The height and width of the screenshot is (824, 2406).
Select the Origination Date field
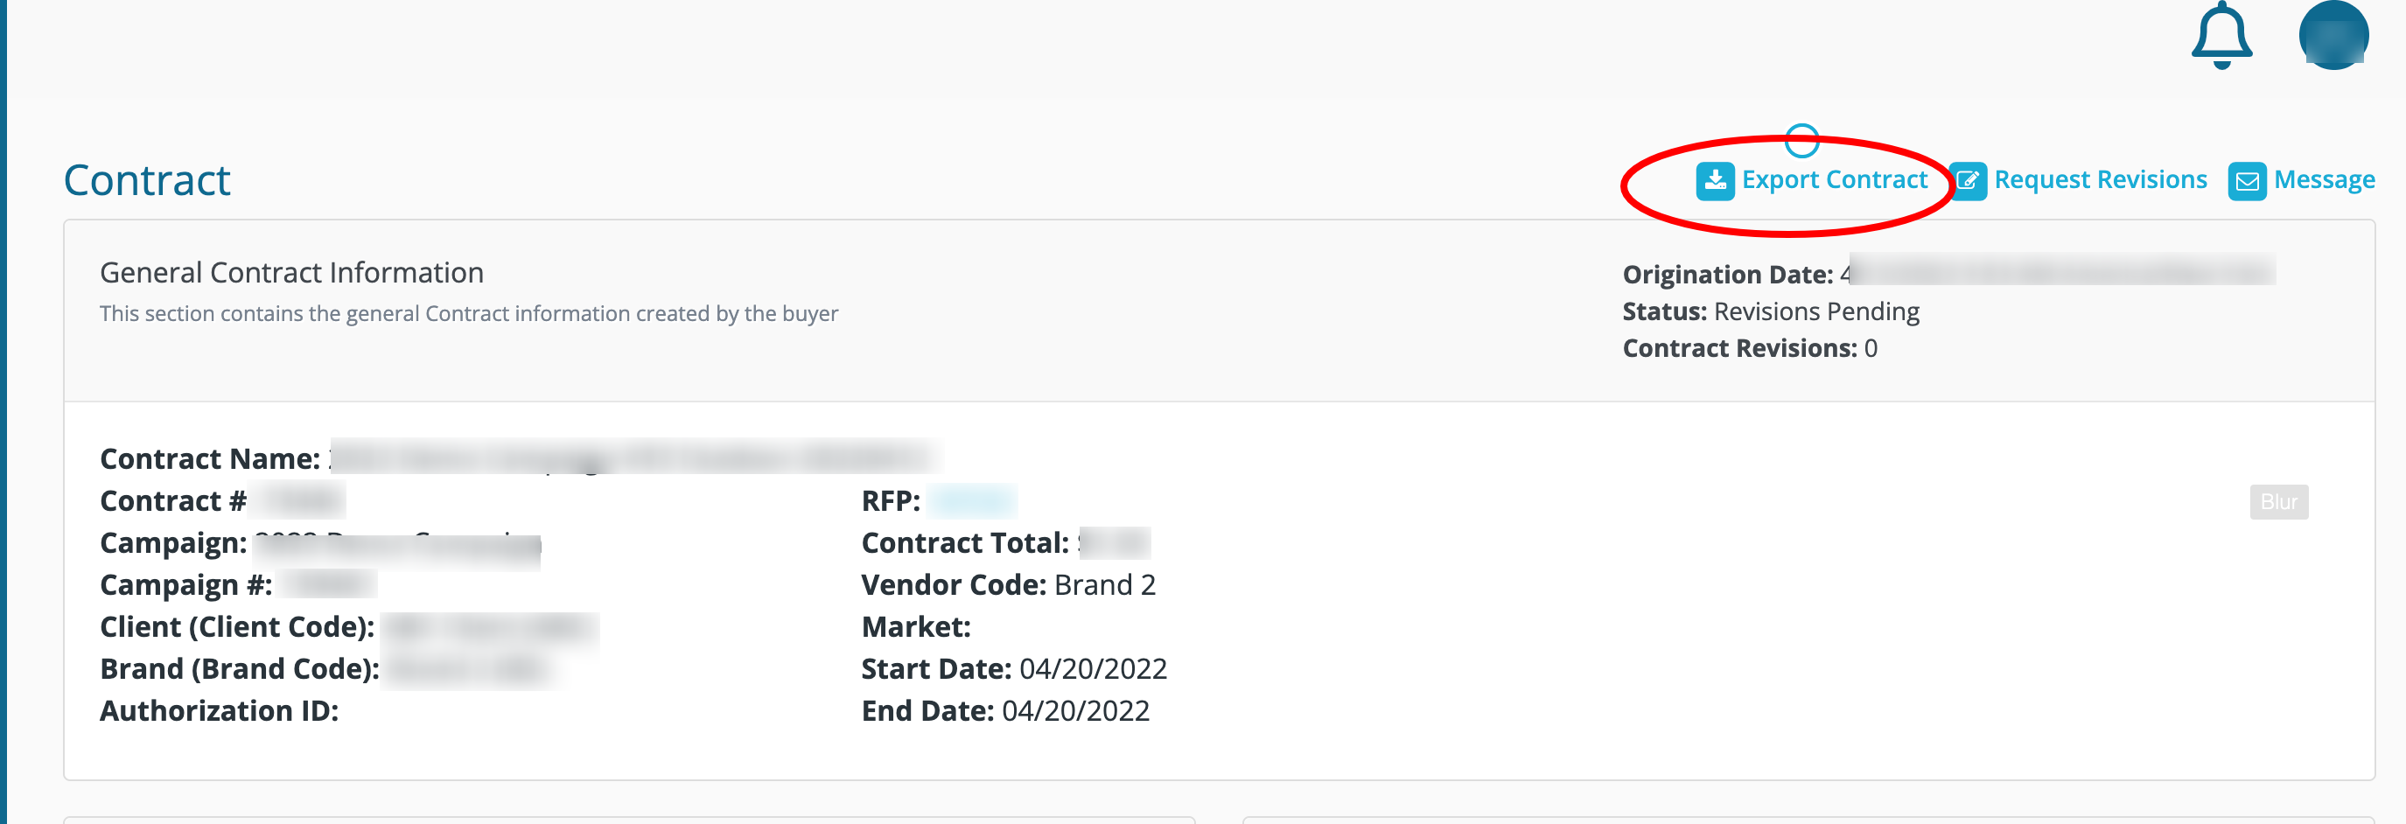point(1948,273)
